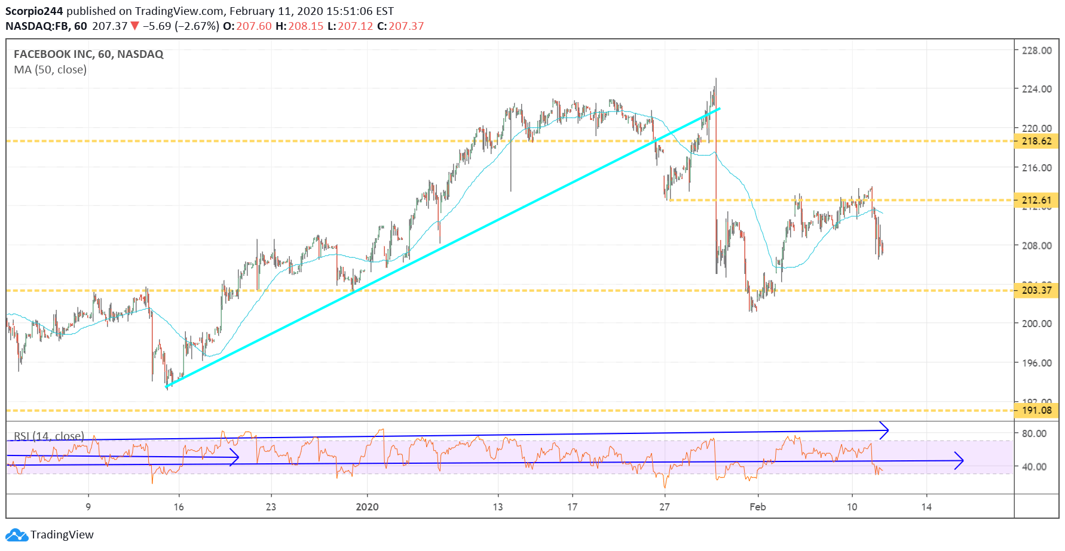Click the 16 date label on time axis
The height and width of the screenshot is (551, 1065).
(x=179, y=507)
